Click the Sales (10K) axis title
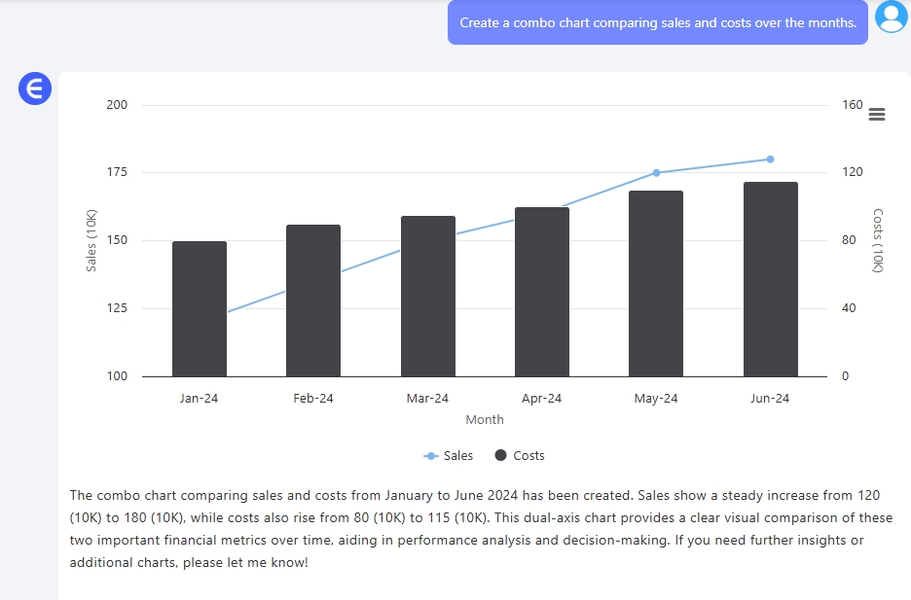This screenshot has width=911, height=600. point(91,240)
